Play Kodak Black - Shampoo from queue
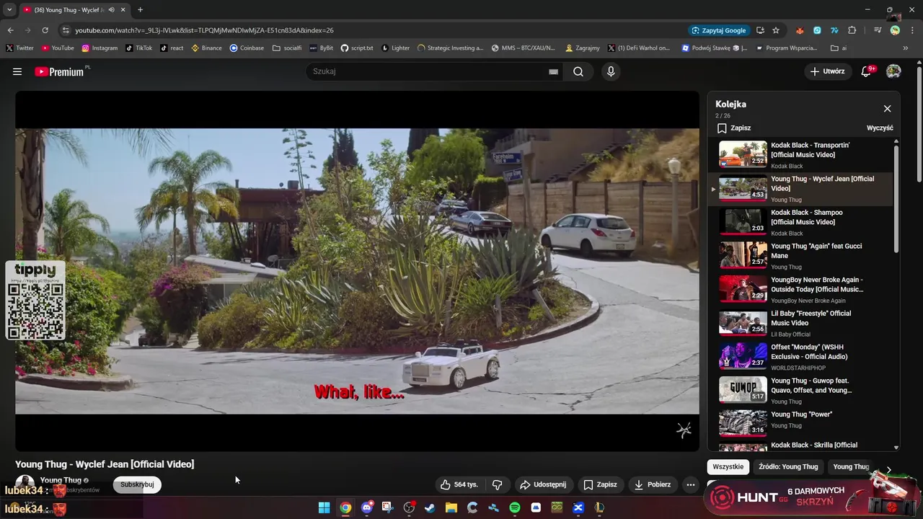 click(x=800, y=222)
